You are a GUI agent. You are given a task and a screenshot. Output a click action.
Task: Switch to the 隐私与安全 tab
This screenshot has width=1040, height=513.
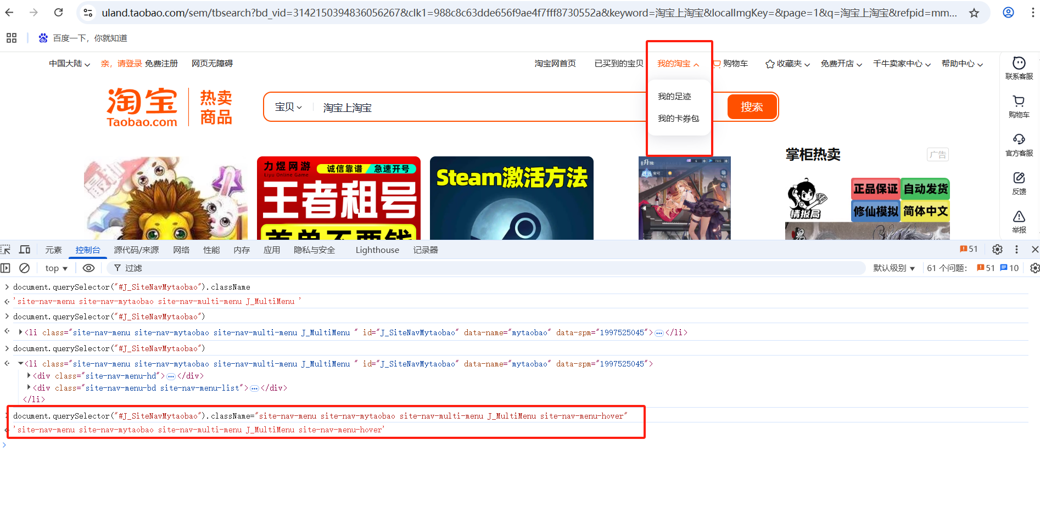[x=314, y=250]
